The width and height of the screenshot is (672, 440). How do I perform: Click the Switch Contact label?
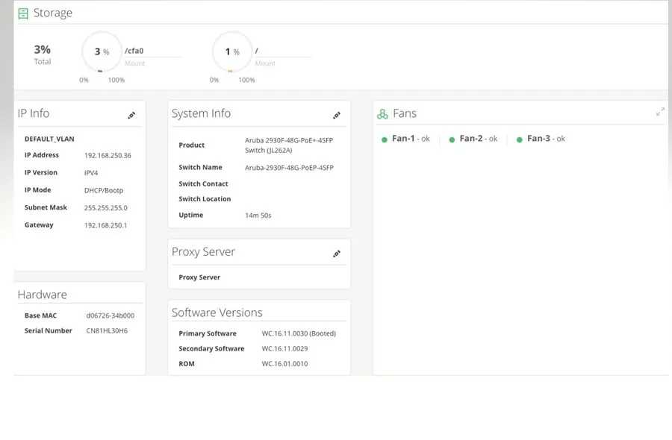203,183
